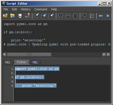Viewport: 113px width, 105px height.
Task: Open the Edit menu
Action: [14, 9]
